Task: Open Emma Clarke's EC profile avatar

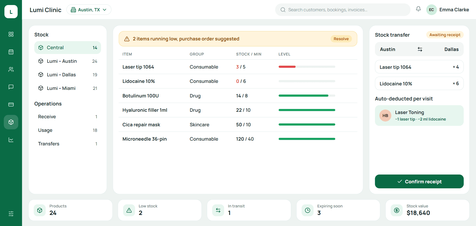Action: click(x=431, y=10)
